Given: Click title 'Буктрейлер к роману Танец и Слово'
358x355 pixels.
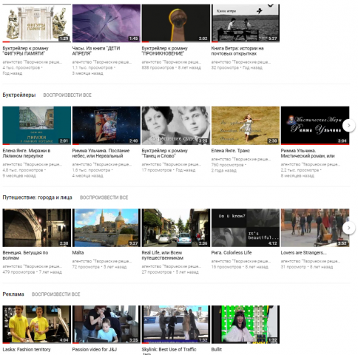Looking at the screenshot, I should (164, 153).
